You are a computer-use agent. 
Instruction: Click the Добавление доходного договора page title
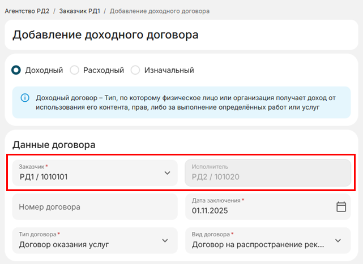tap(105, 35)
